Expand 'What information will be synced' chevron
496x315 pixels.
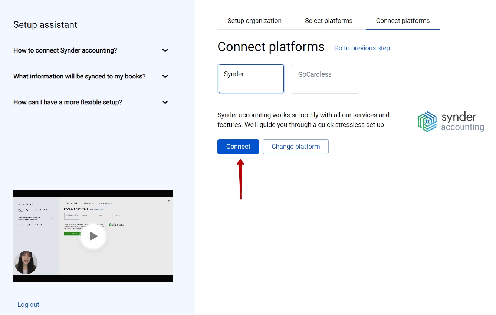(165, 76)
